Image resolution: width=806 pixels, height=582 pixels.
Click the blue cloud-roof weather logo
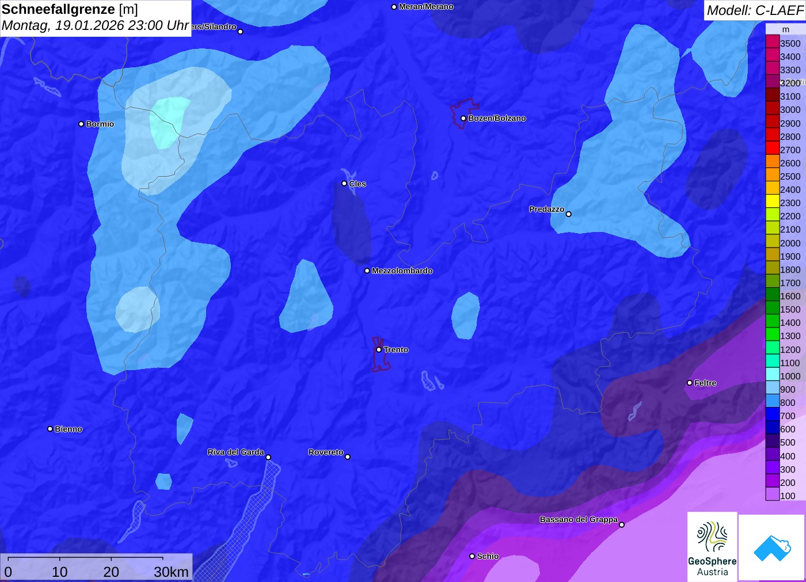tap(772, 547)
